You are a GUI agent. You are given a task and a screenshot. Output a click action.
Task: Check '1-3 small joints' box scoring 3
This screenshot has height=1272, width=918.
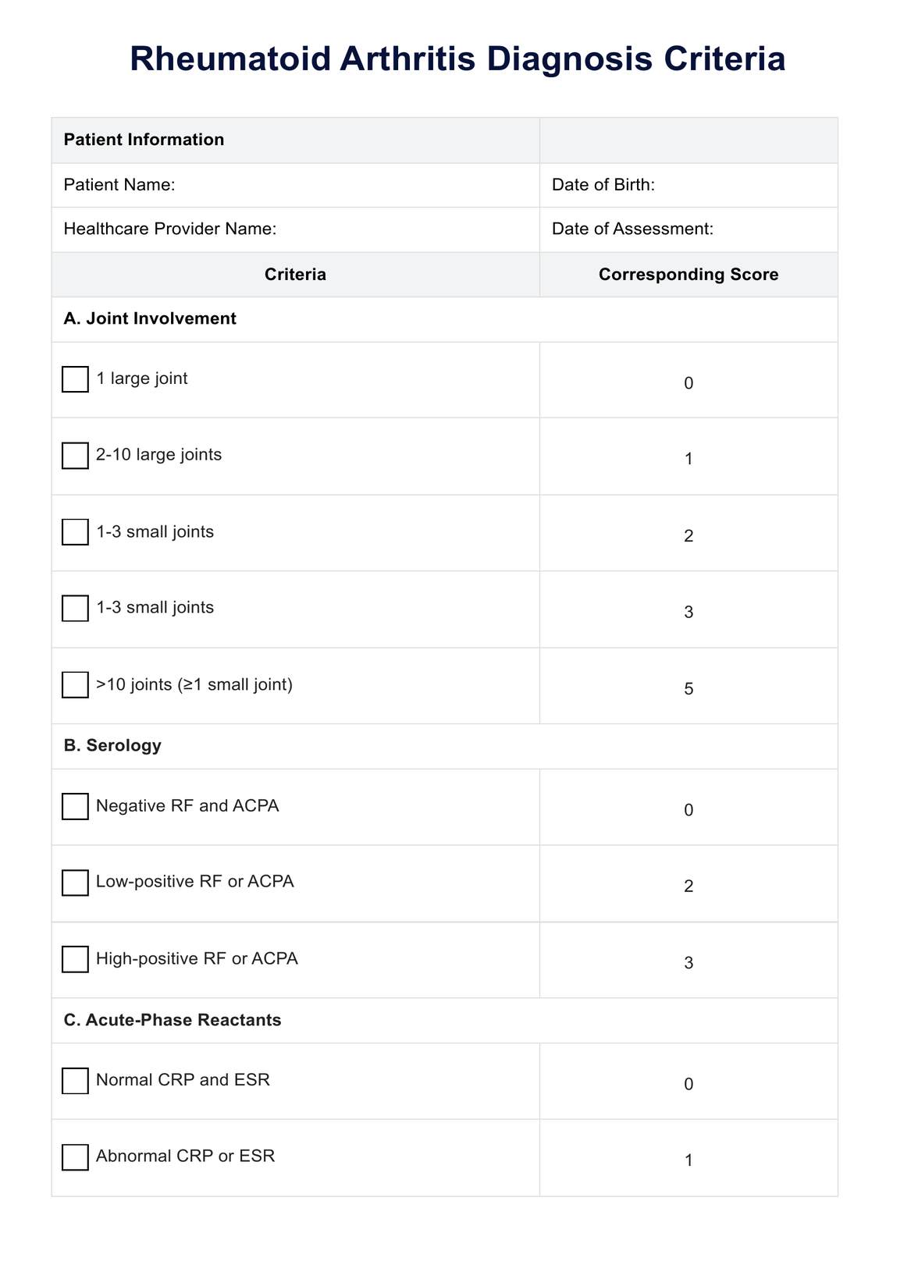[75, 609]
